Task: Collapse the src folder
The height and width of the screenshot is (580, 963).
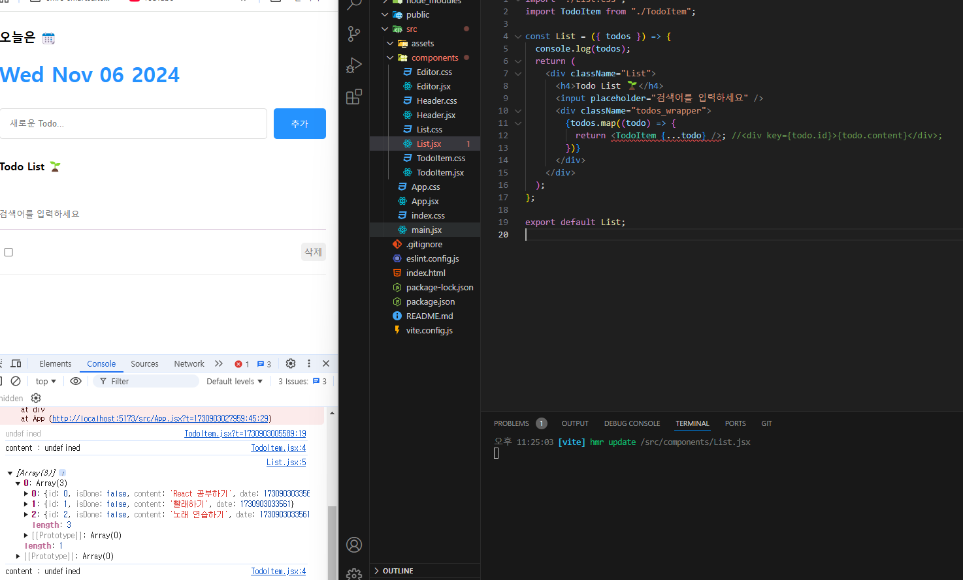Action: pos(385,29)
